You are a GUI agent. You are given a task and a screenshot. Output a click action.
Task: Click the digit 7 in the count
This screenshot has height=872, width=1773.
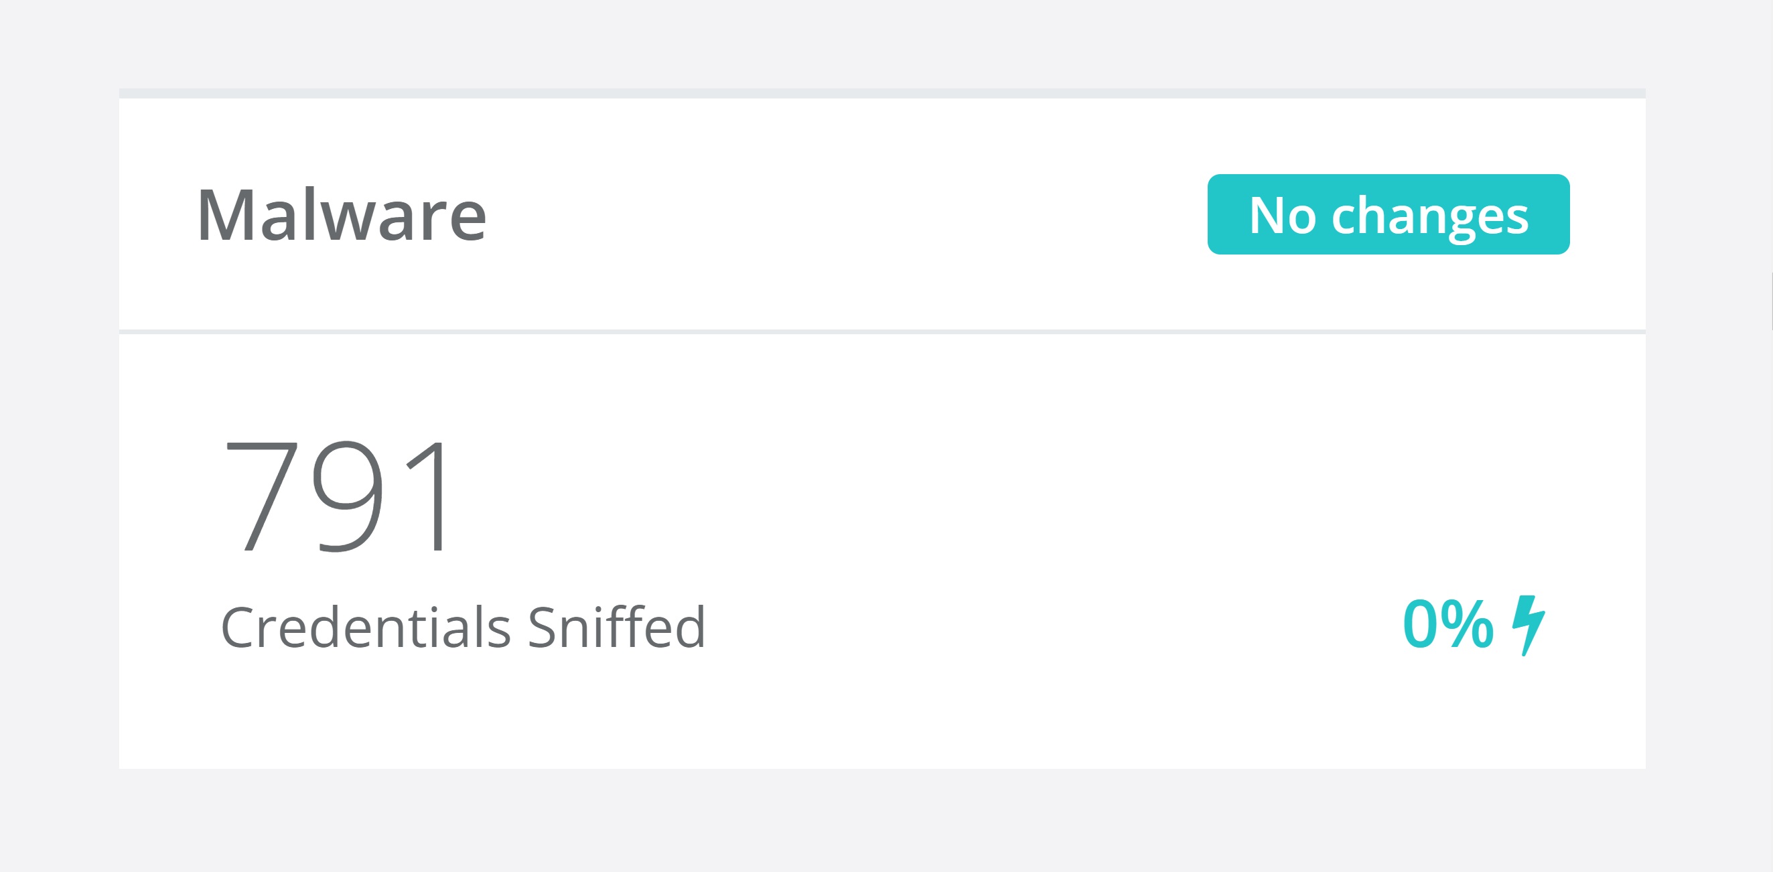[261, 496]
